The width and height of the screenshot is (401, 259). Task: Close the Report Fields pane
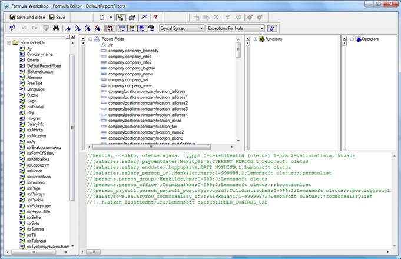click(83, 39)
